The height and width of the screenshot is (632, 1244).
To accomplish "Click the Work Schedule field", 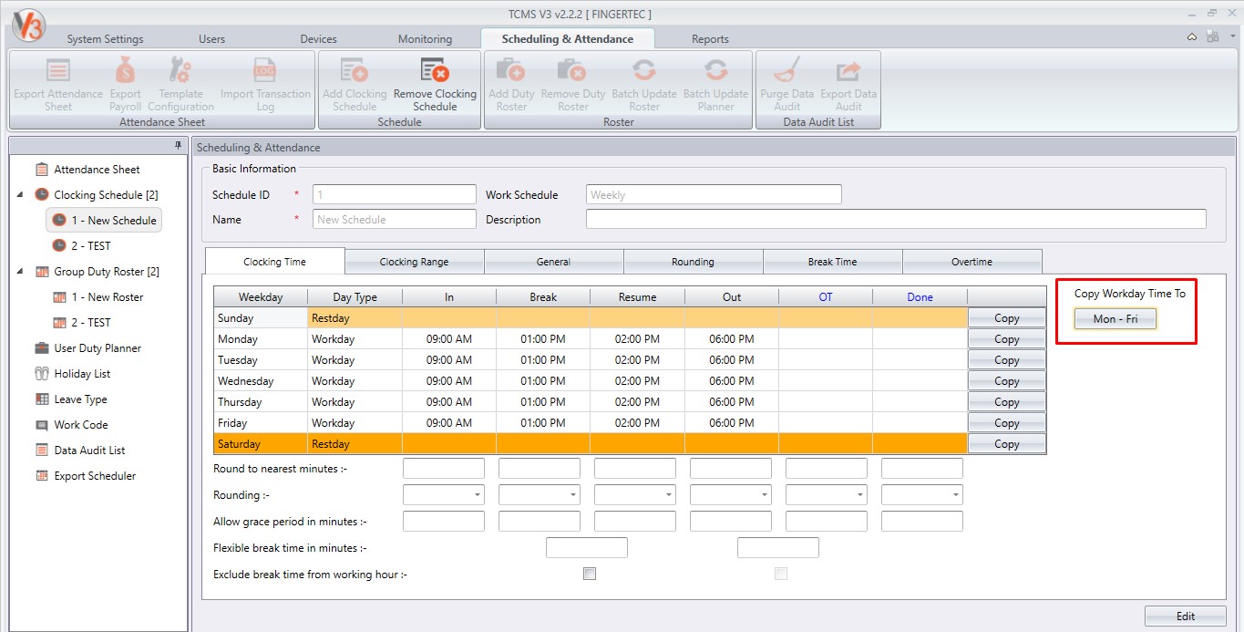I will click(x=714, y=194).
